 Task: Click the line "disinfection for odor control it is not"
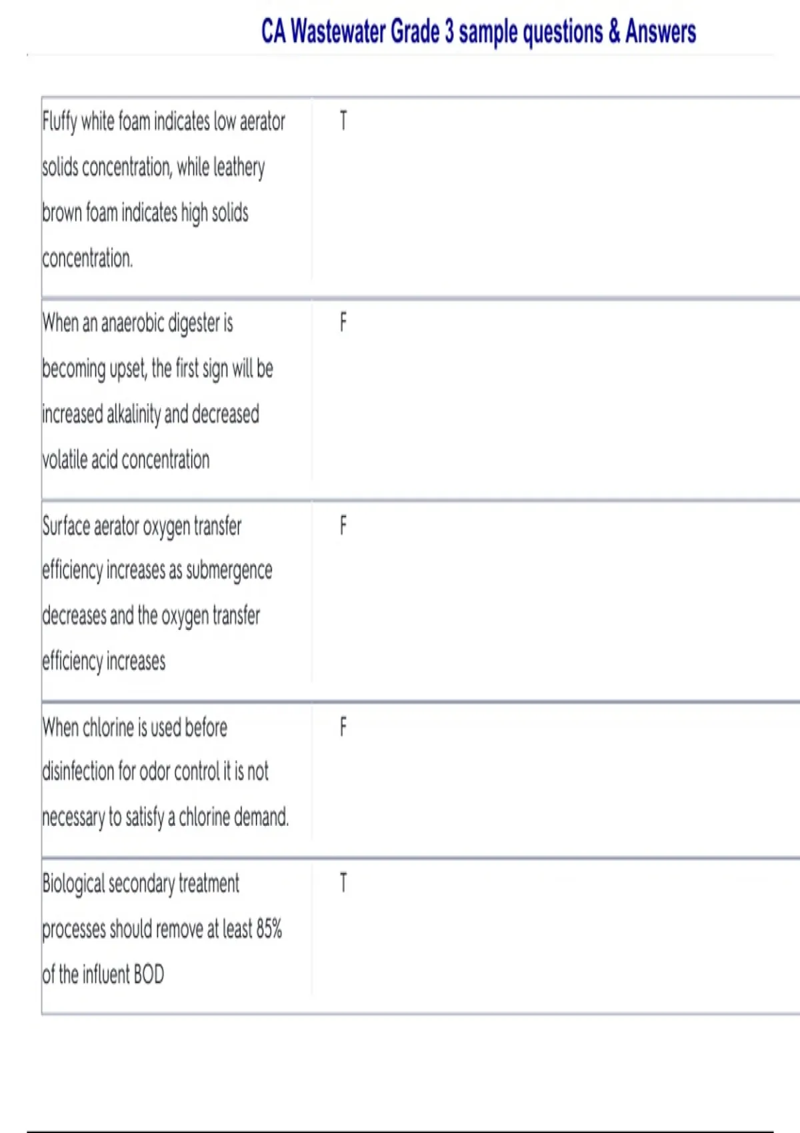tap(155, 772)
